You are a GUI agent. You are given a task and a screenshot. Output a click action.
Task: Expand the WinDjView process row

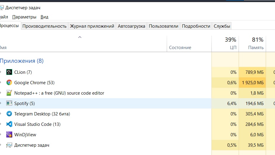1,134
